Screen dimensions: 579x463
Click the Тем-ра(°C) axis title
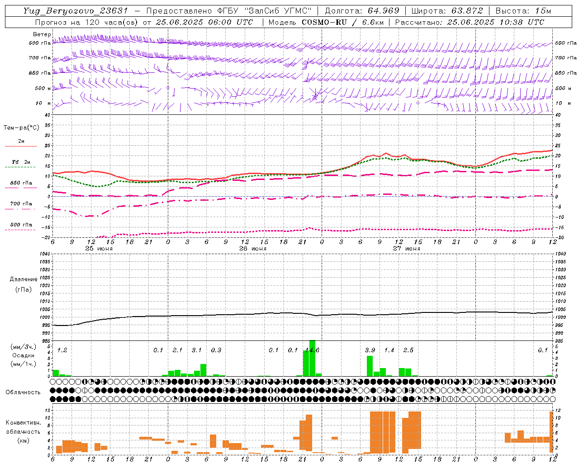[21, 128]
